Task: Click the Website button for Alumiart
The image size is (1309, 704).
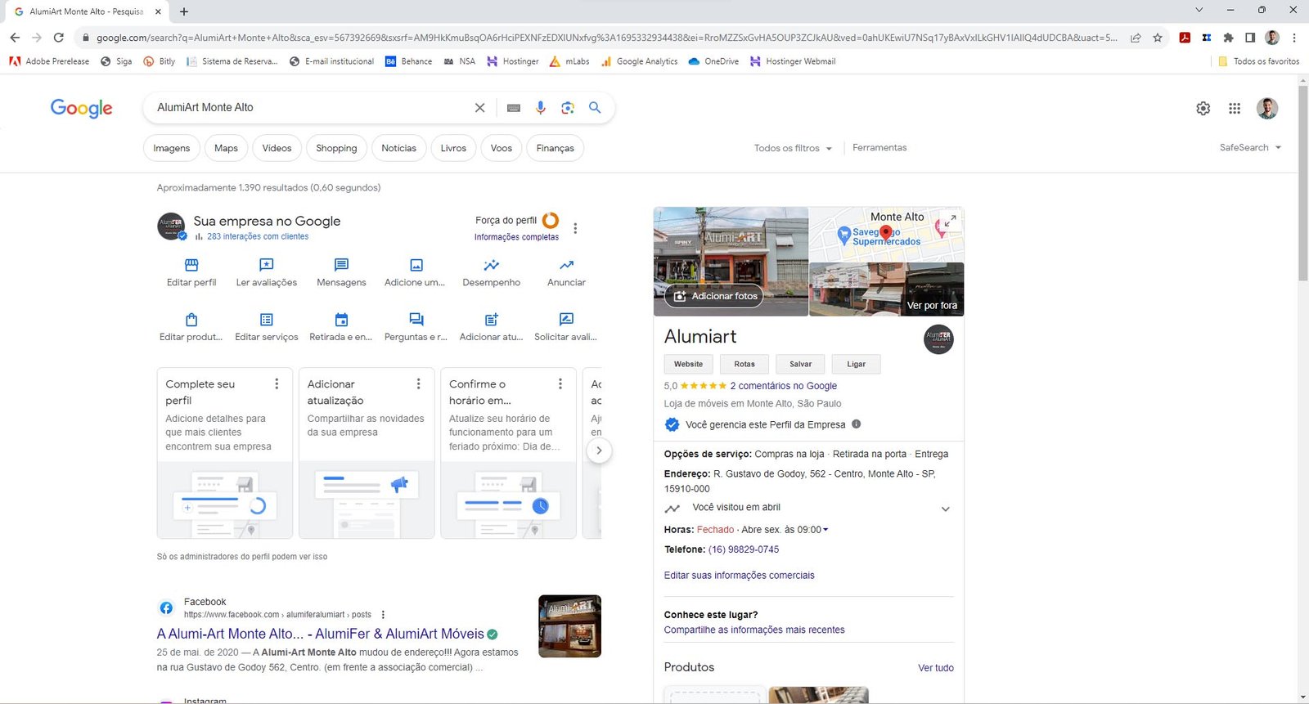Action: (x=688, y=364)
